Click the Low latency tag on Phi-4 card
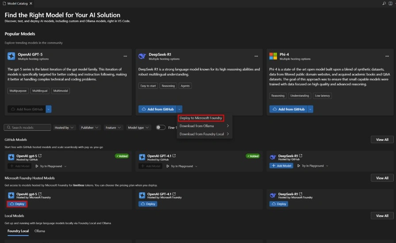The image size is (396, 243). [x=322, y=96]
